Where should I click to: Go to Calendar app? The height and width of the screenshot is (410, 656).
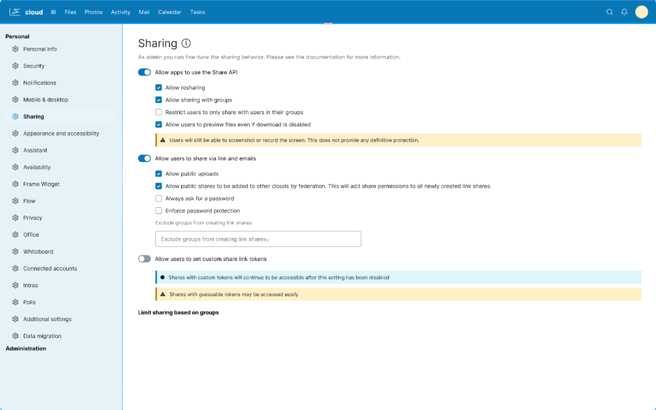[x=169, y=12]
